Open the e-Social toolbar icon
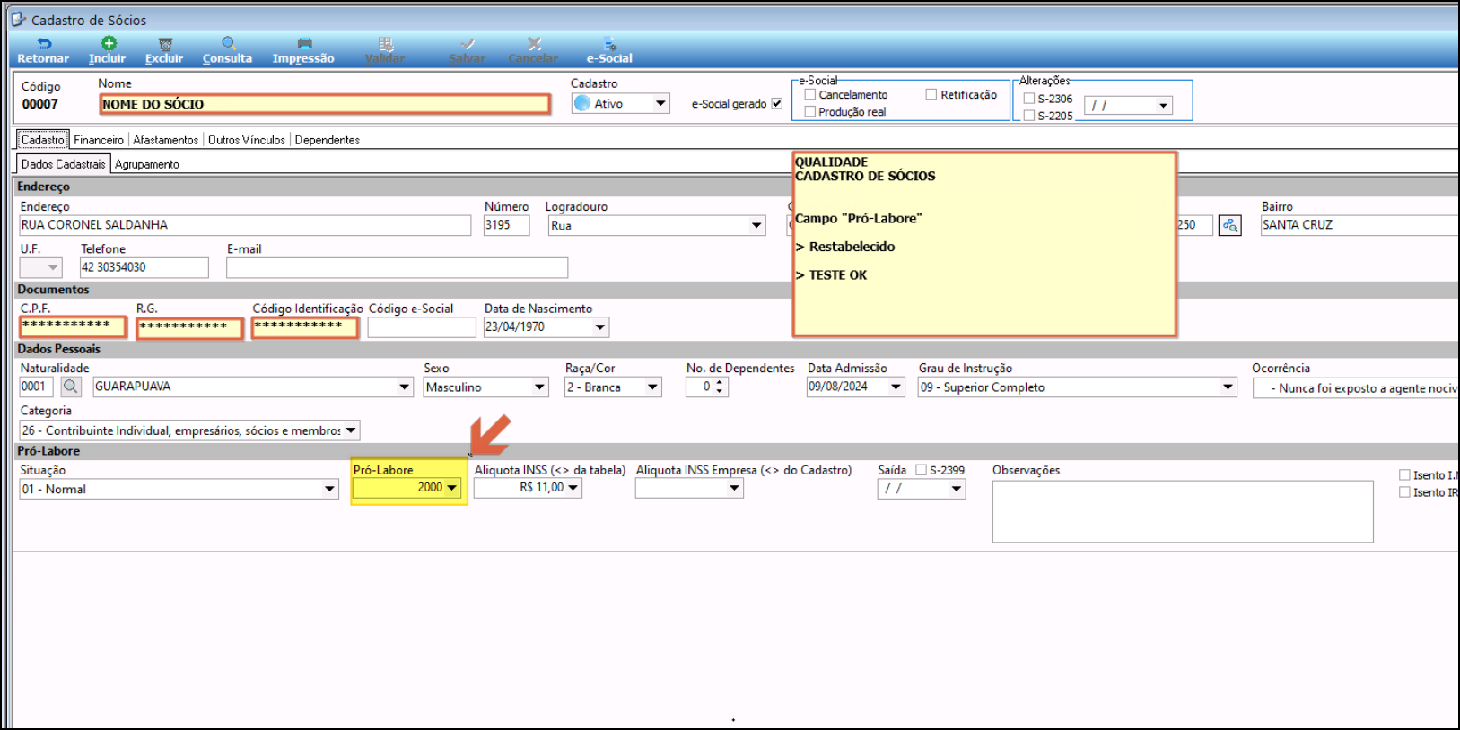This screenshot has width=1460, height=730. (610, 43)
